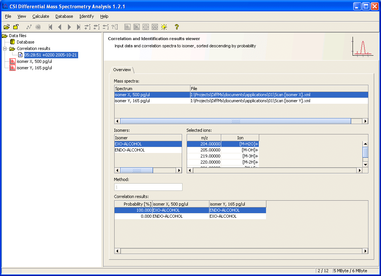Image resolution: width=381 pixels, height=276 pixels.
Task: Click the close file toolbar icon
Action: point(16,27)
